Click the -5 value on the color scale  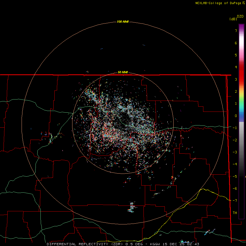[x=235, y=177]
